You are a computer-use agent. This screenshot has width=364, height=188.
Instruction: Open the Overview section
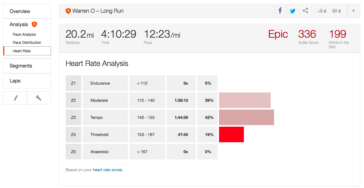pyautogui.click(x=20, y=11)
